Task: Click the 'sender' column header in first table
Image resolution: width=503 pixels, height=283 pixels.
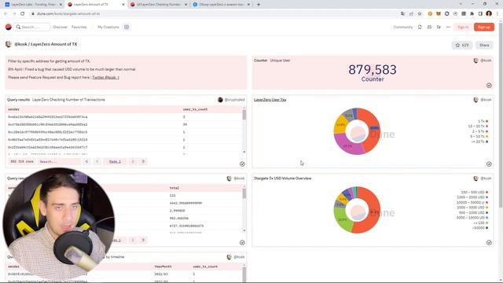Action: coord(13,109)
